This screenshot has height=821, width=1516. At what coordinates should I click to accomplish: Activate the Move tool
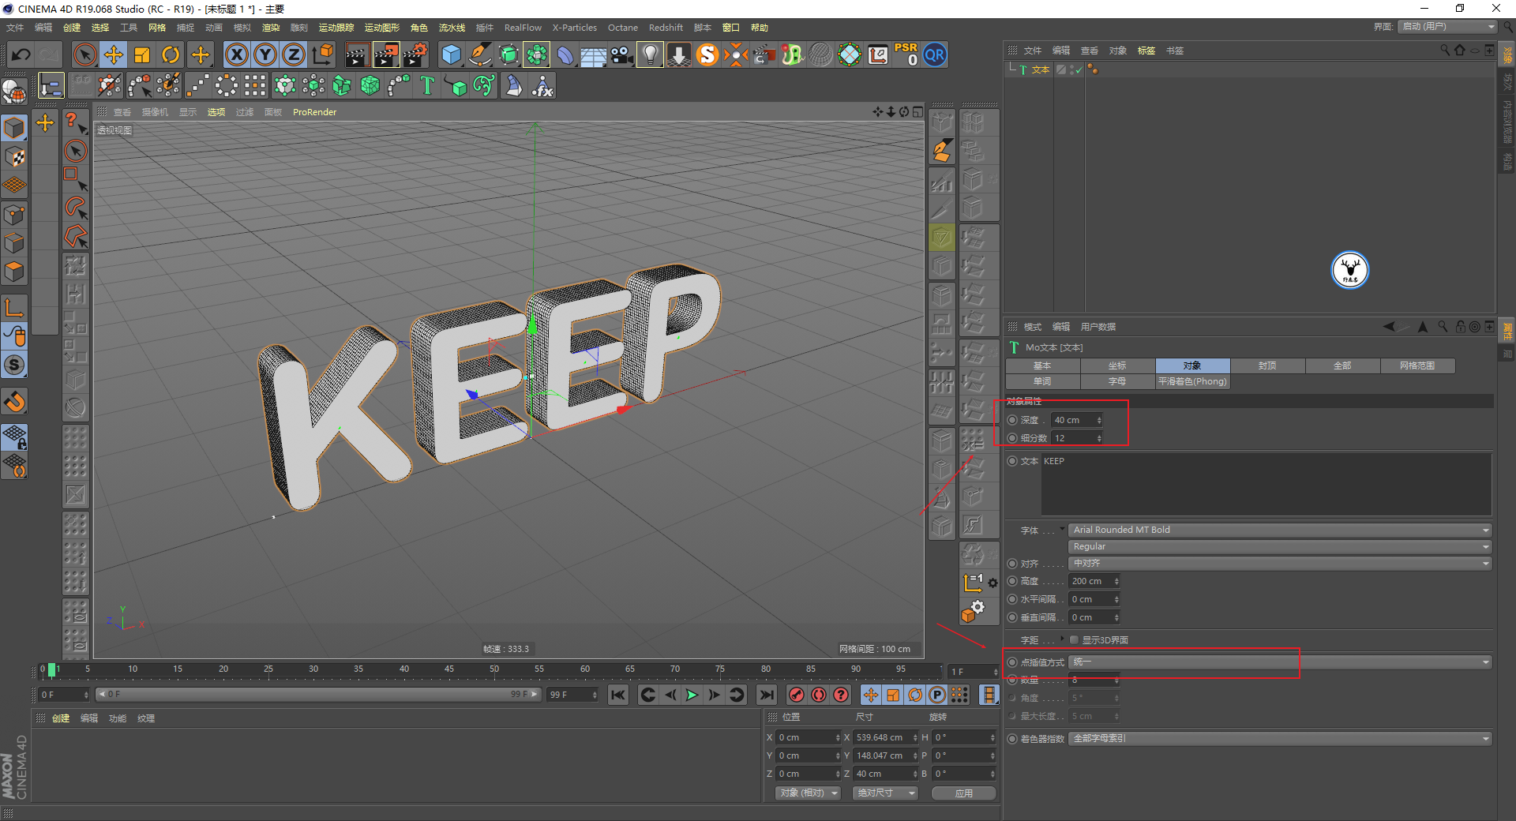tap(114, 55)
